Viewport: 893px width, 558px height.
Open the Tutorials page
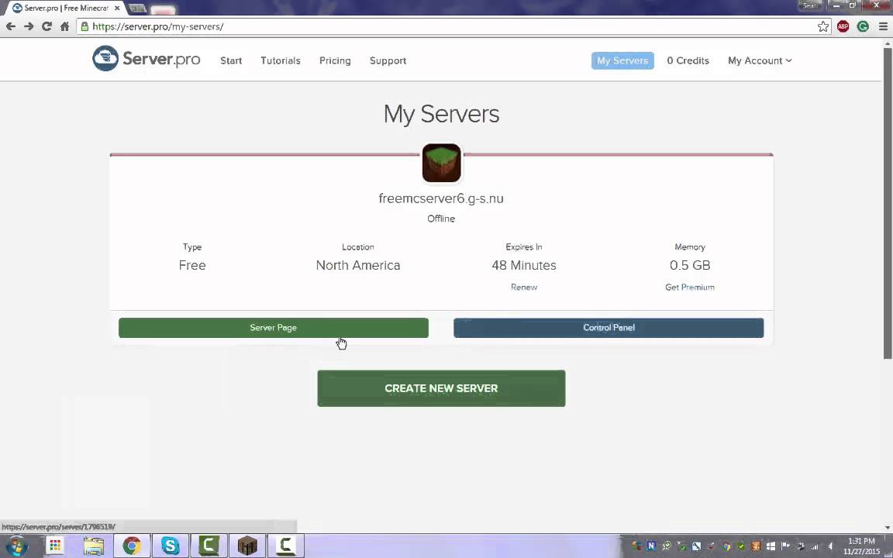(280, 60)
